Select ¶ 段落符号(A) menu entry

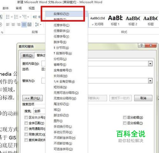pos(66,53)
